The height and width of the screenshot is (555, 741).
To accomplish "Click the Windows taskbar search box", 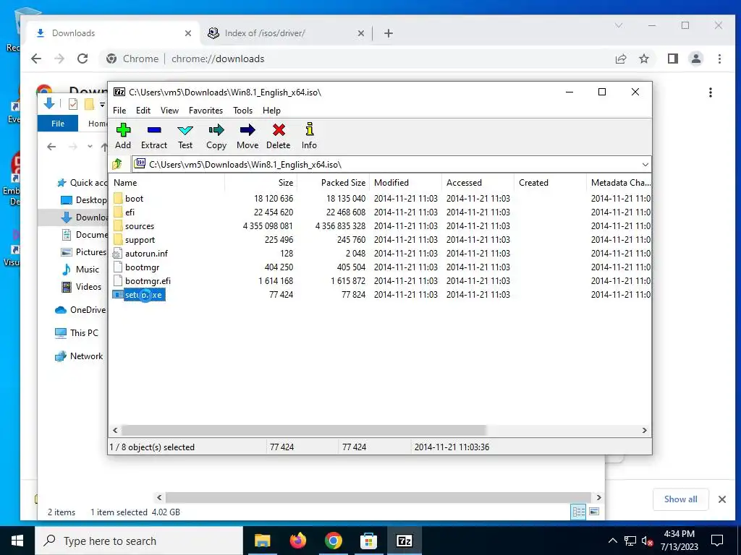I will [140, 541].
